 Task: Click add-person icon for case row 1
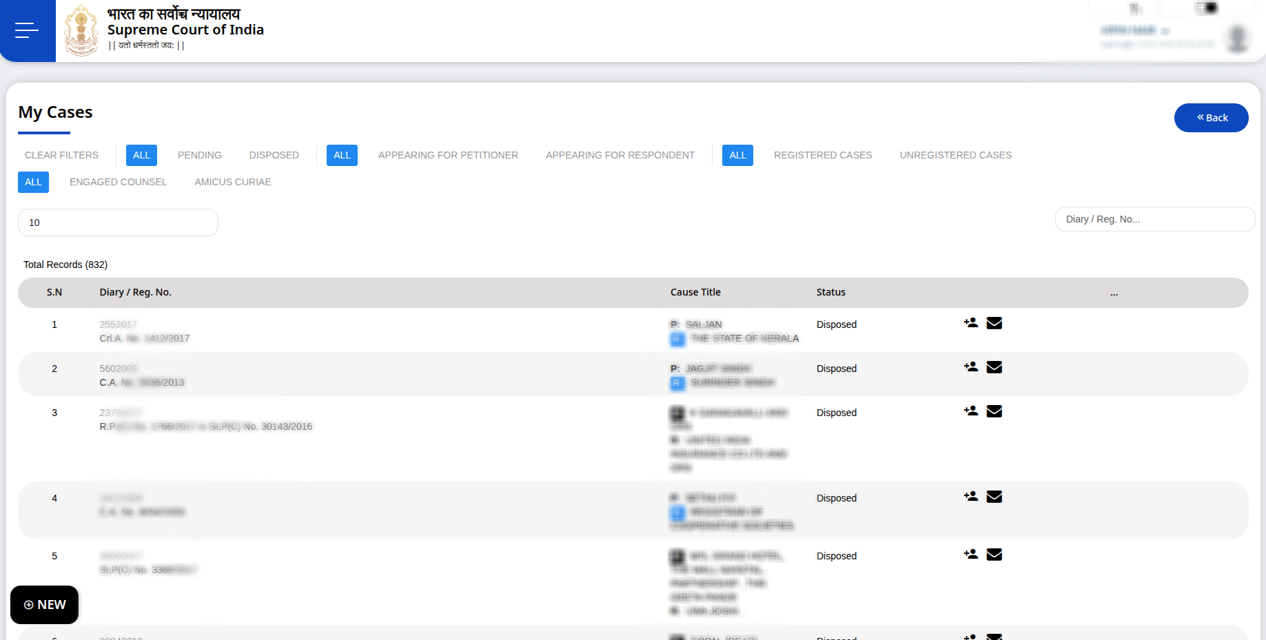[x=970, y=323]
